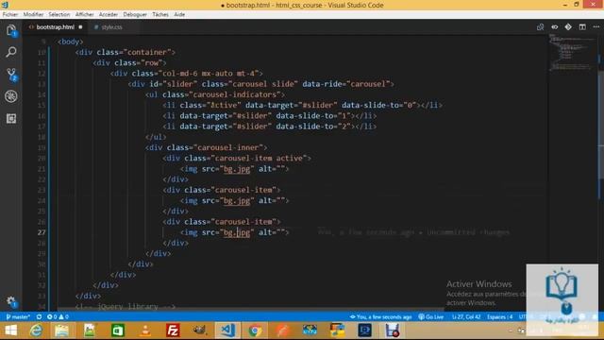Viewport: 604px width, 340px height.
Task: Open the Accéder menu
Action: pyautogui.click(x=109, y=14)
